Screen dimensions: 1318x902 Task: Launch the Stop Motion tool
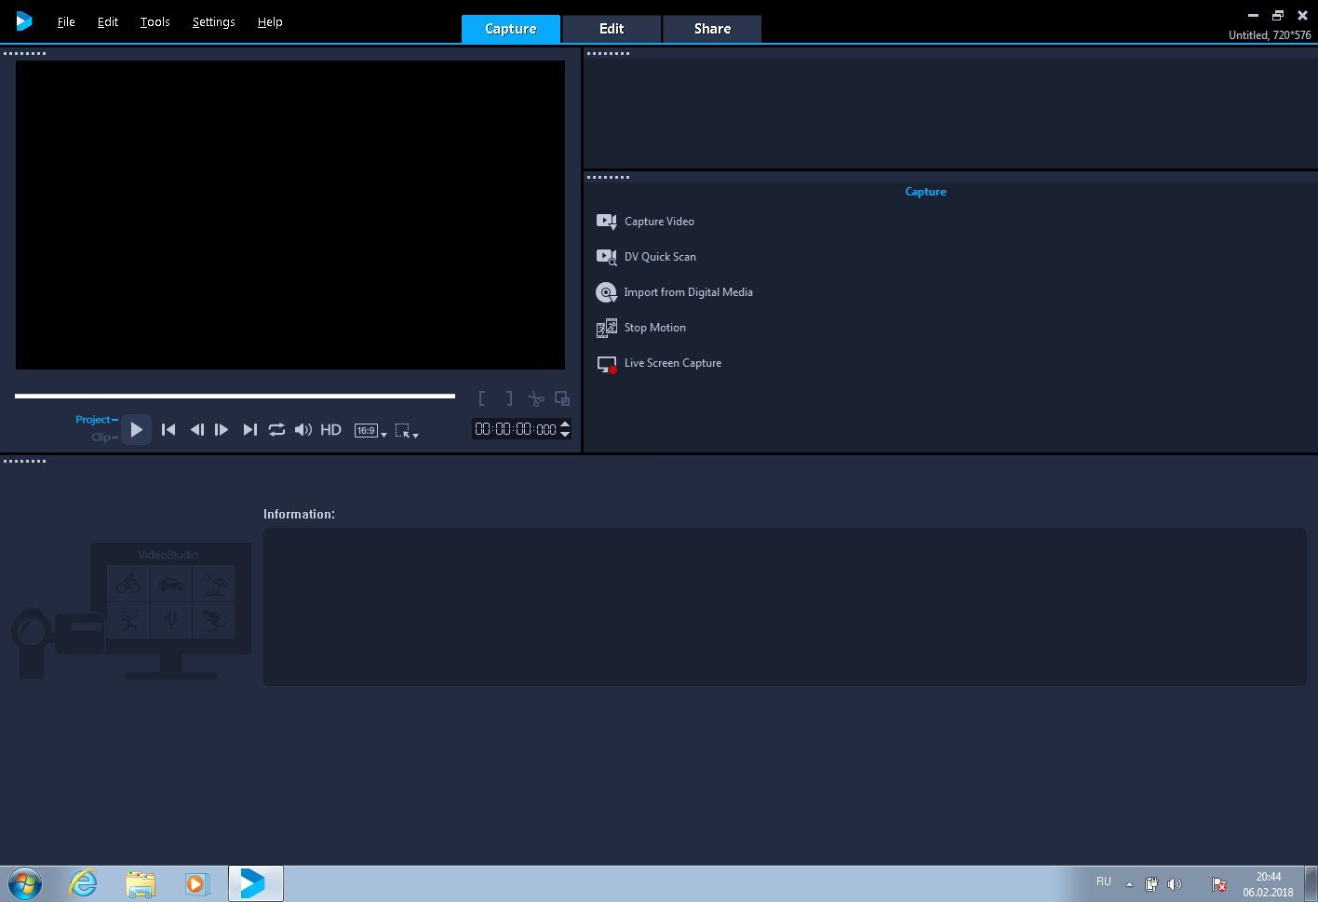[x=654, y=328]
